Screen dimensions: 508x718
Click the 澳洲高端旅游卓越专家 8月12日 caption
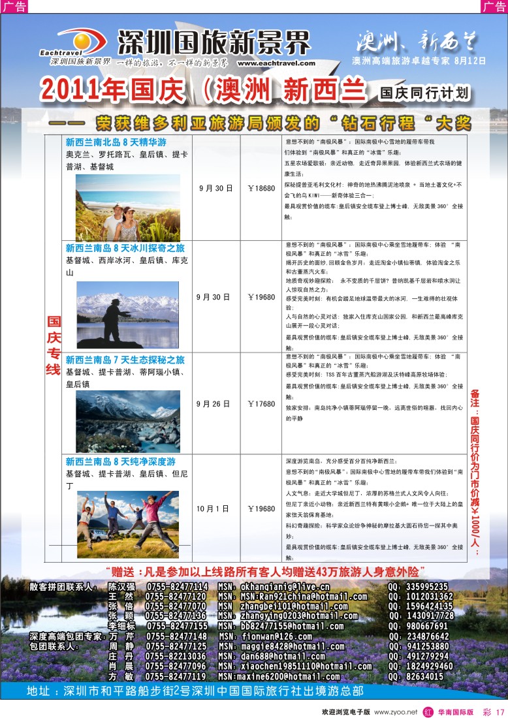click(x=419, y=61)
